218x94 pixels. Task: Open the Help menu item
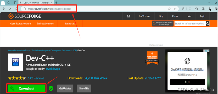click(x=161, y=16)
